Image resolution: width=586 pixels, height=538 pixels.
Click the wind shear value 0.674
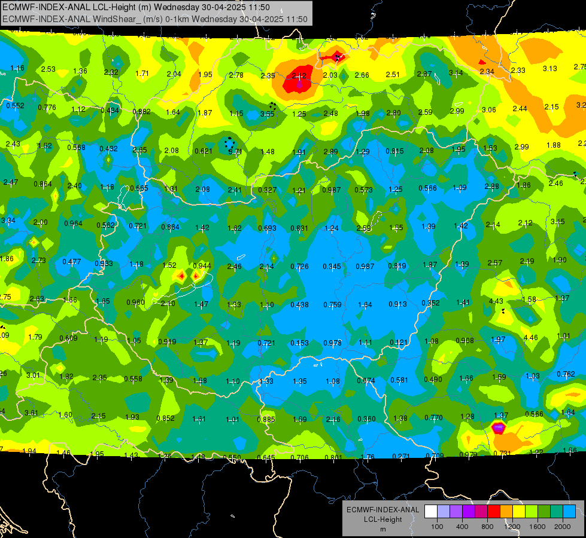[366, 380]
